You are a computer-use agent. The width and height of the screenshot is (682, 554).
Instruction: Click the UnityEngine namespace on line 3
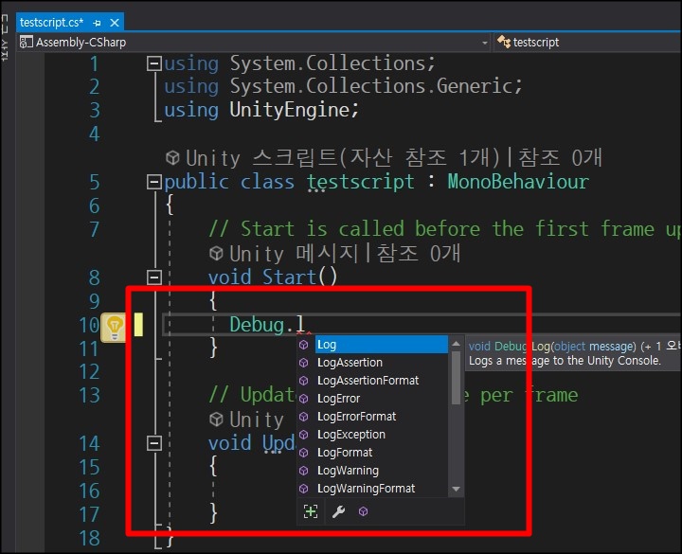(290, 110)
